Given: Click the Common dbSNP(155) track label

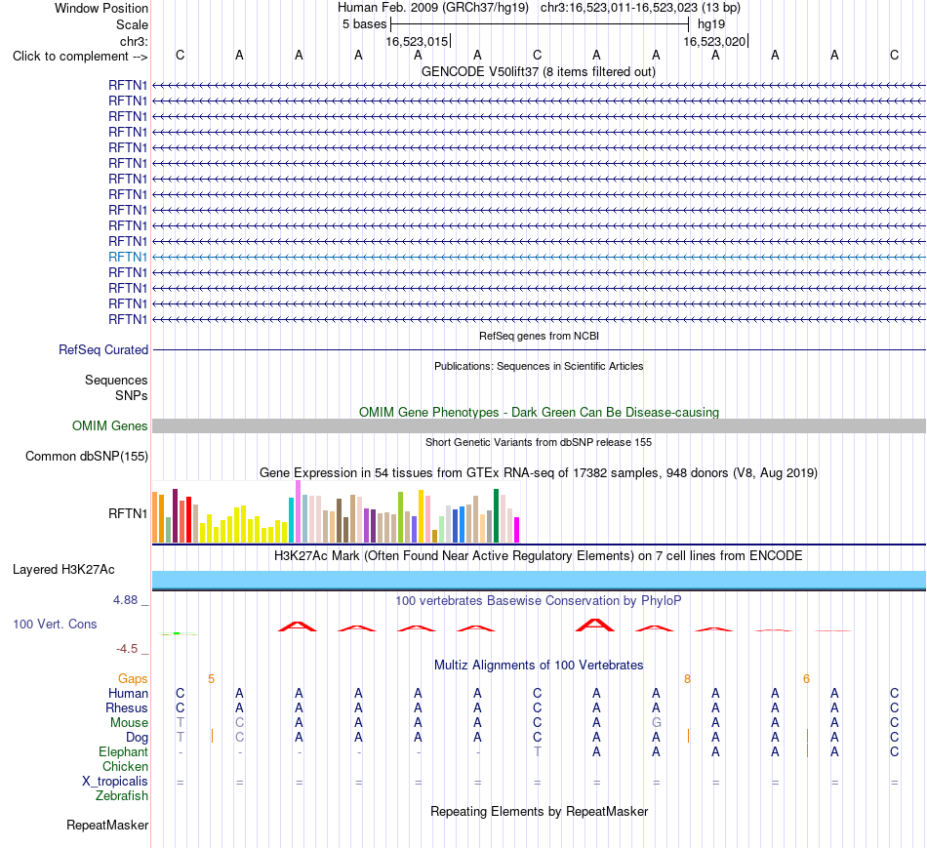Looking at the screenshot, I should (87, 457).
